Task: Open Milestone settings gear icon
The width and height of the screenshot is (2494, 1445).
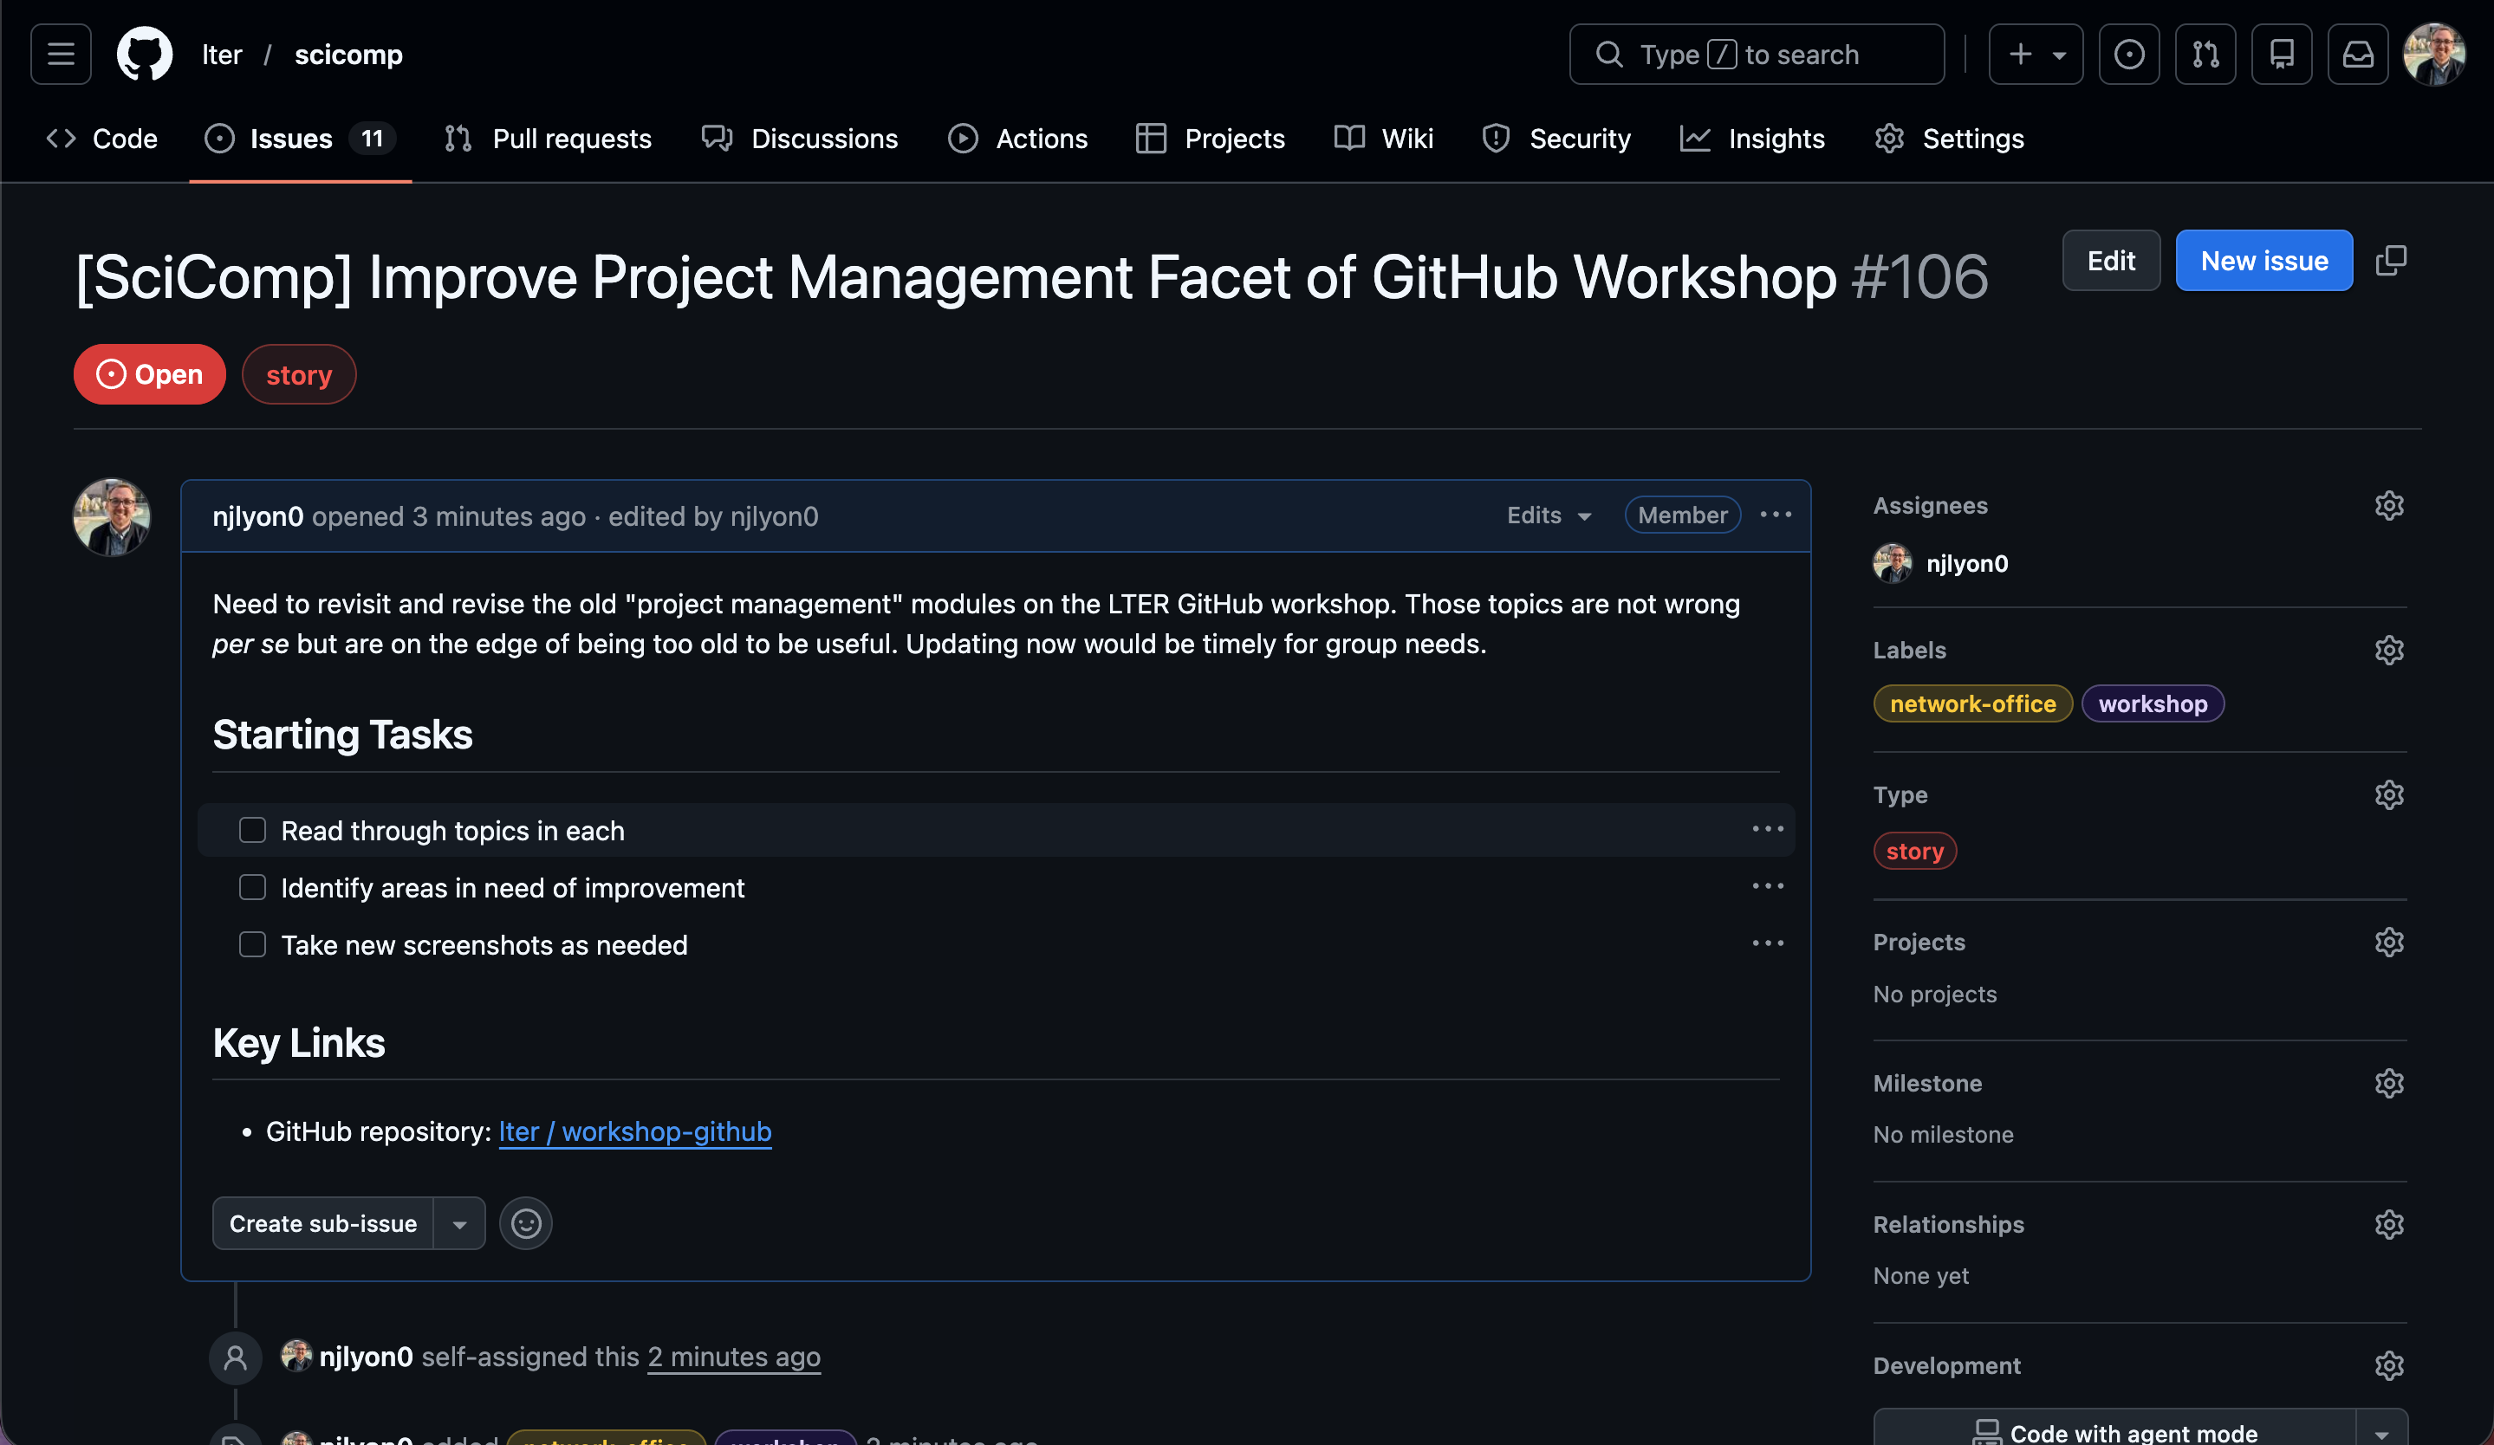Action: tap(2388, 1083)
